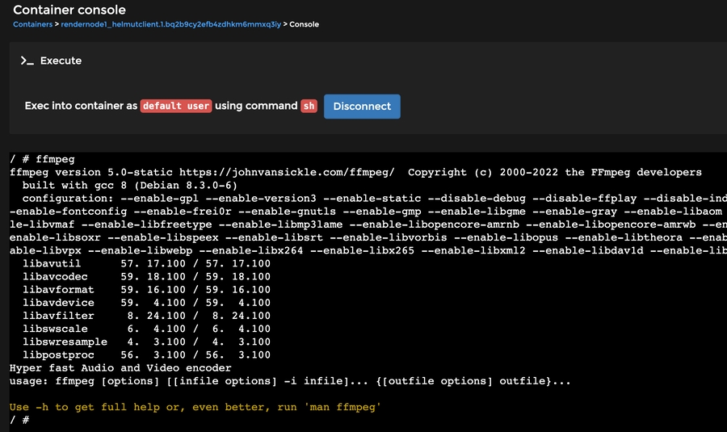Click the Execute section header text
The height and width of the screenshot is (432, 727).
pyautogui.click(x=61, y=61)
